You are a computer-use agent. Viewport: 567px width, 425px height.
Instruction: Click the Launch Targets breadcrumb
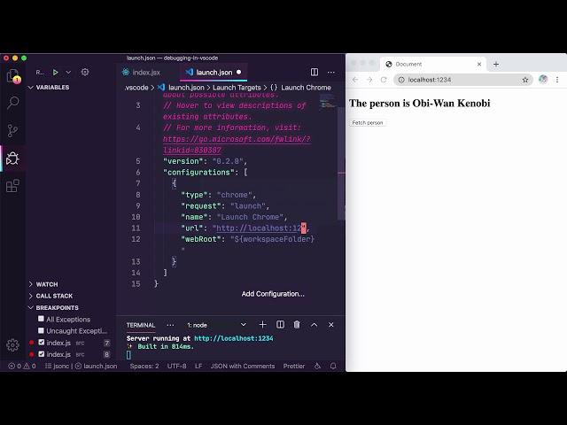click(x=237, y=88)
